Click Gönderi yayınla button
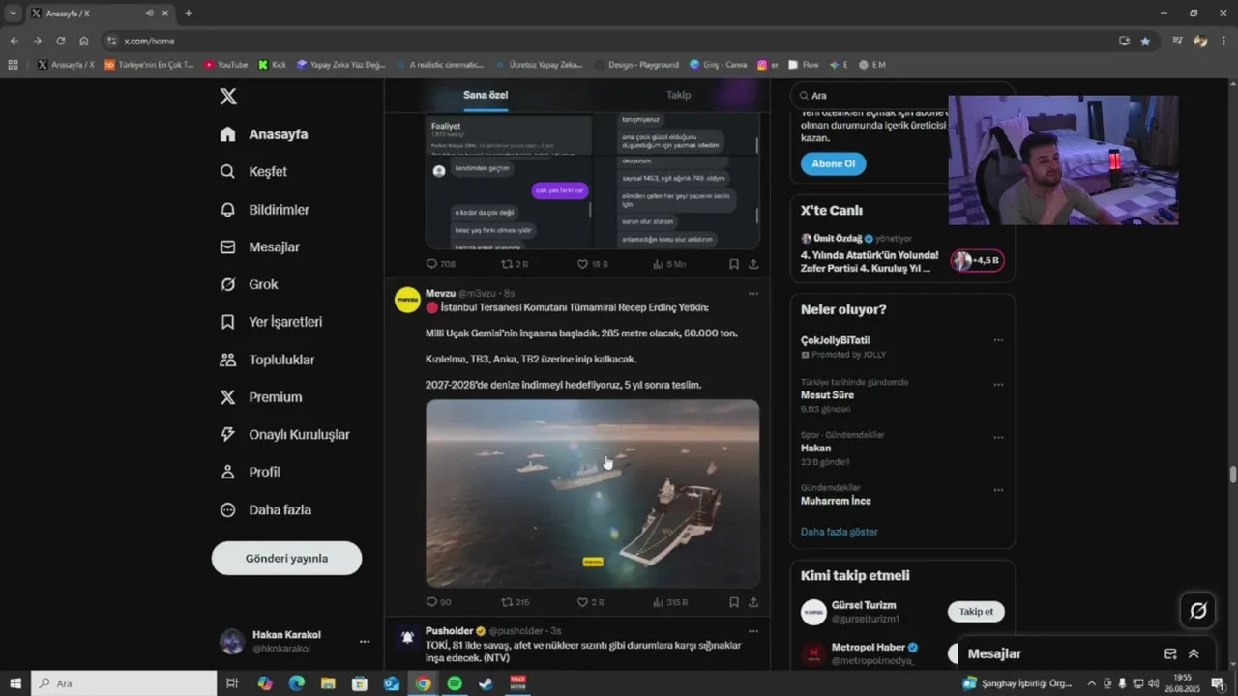The width and height of the screenshot is (1238, 696). [286, 558]
